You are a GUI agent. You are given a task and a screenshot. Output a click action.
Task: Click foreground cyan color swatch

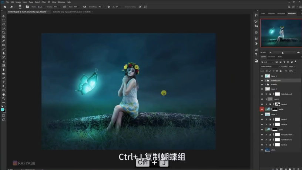click(x=3, y=110)
